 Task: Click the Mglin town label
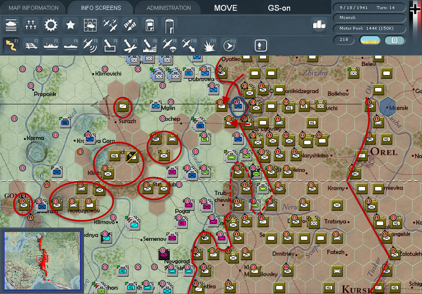(x=168, y=108)
